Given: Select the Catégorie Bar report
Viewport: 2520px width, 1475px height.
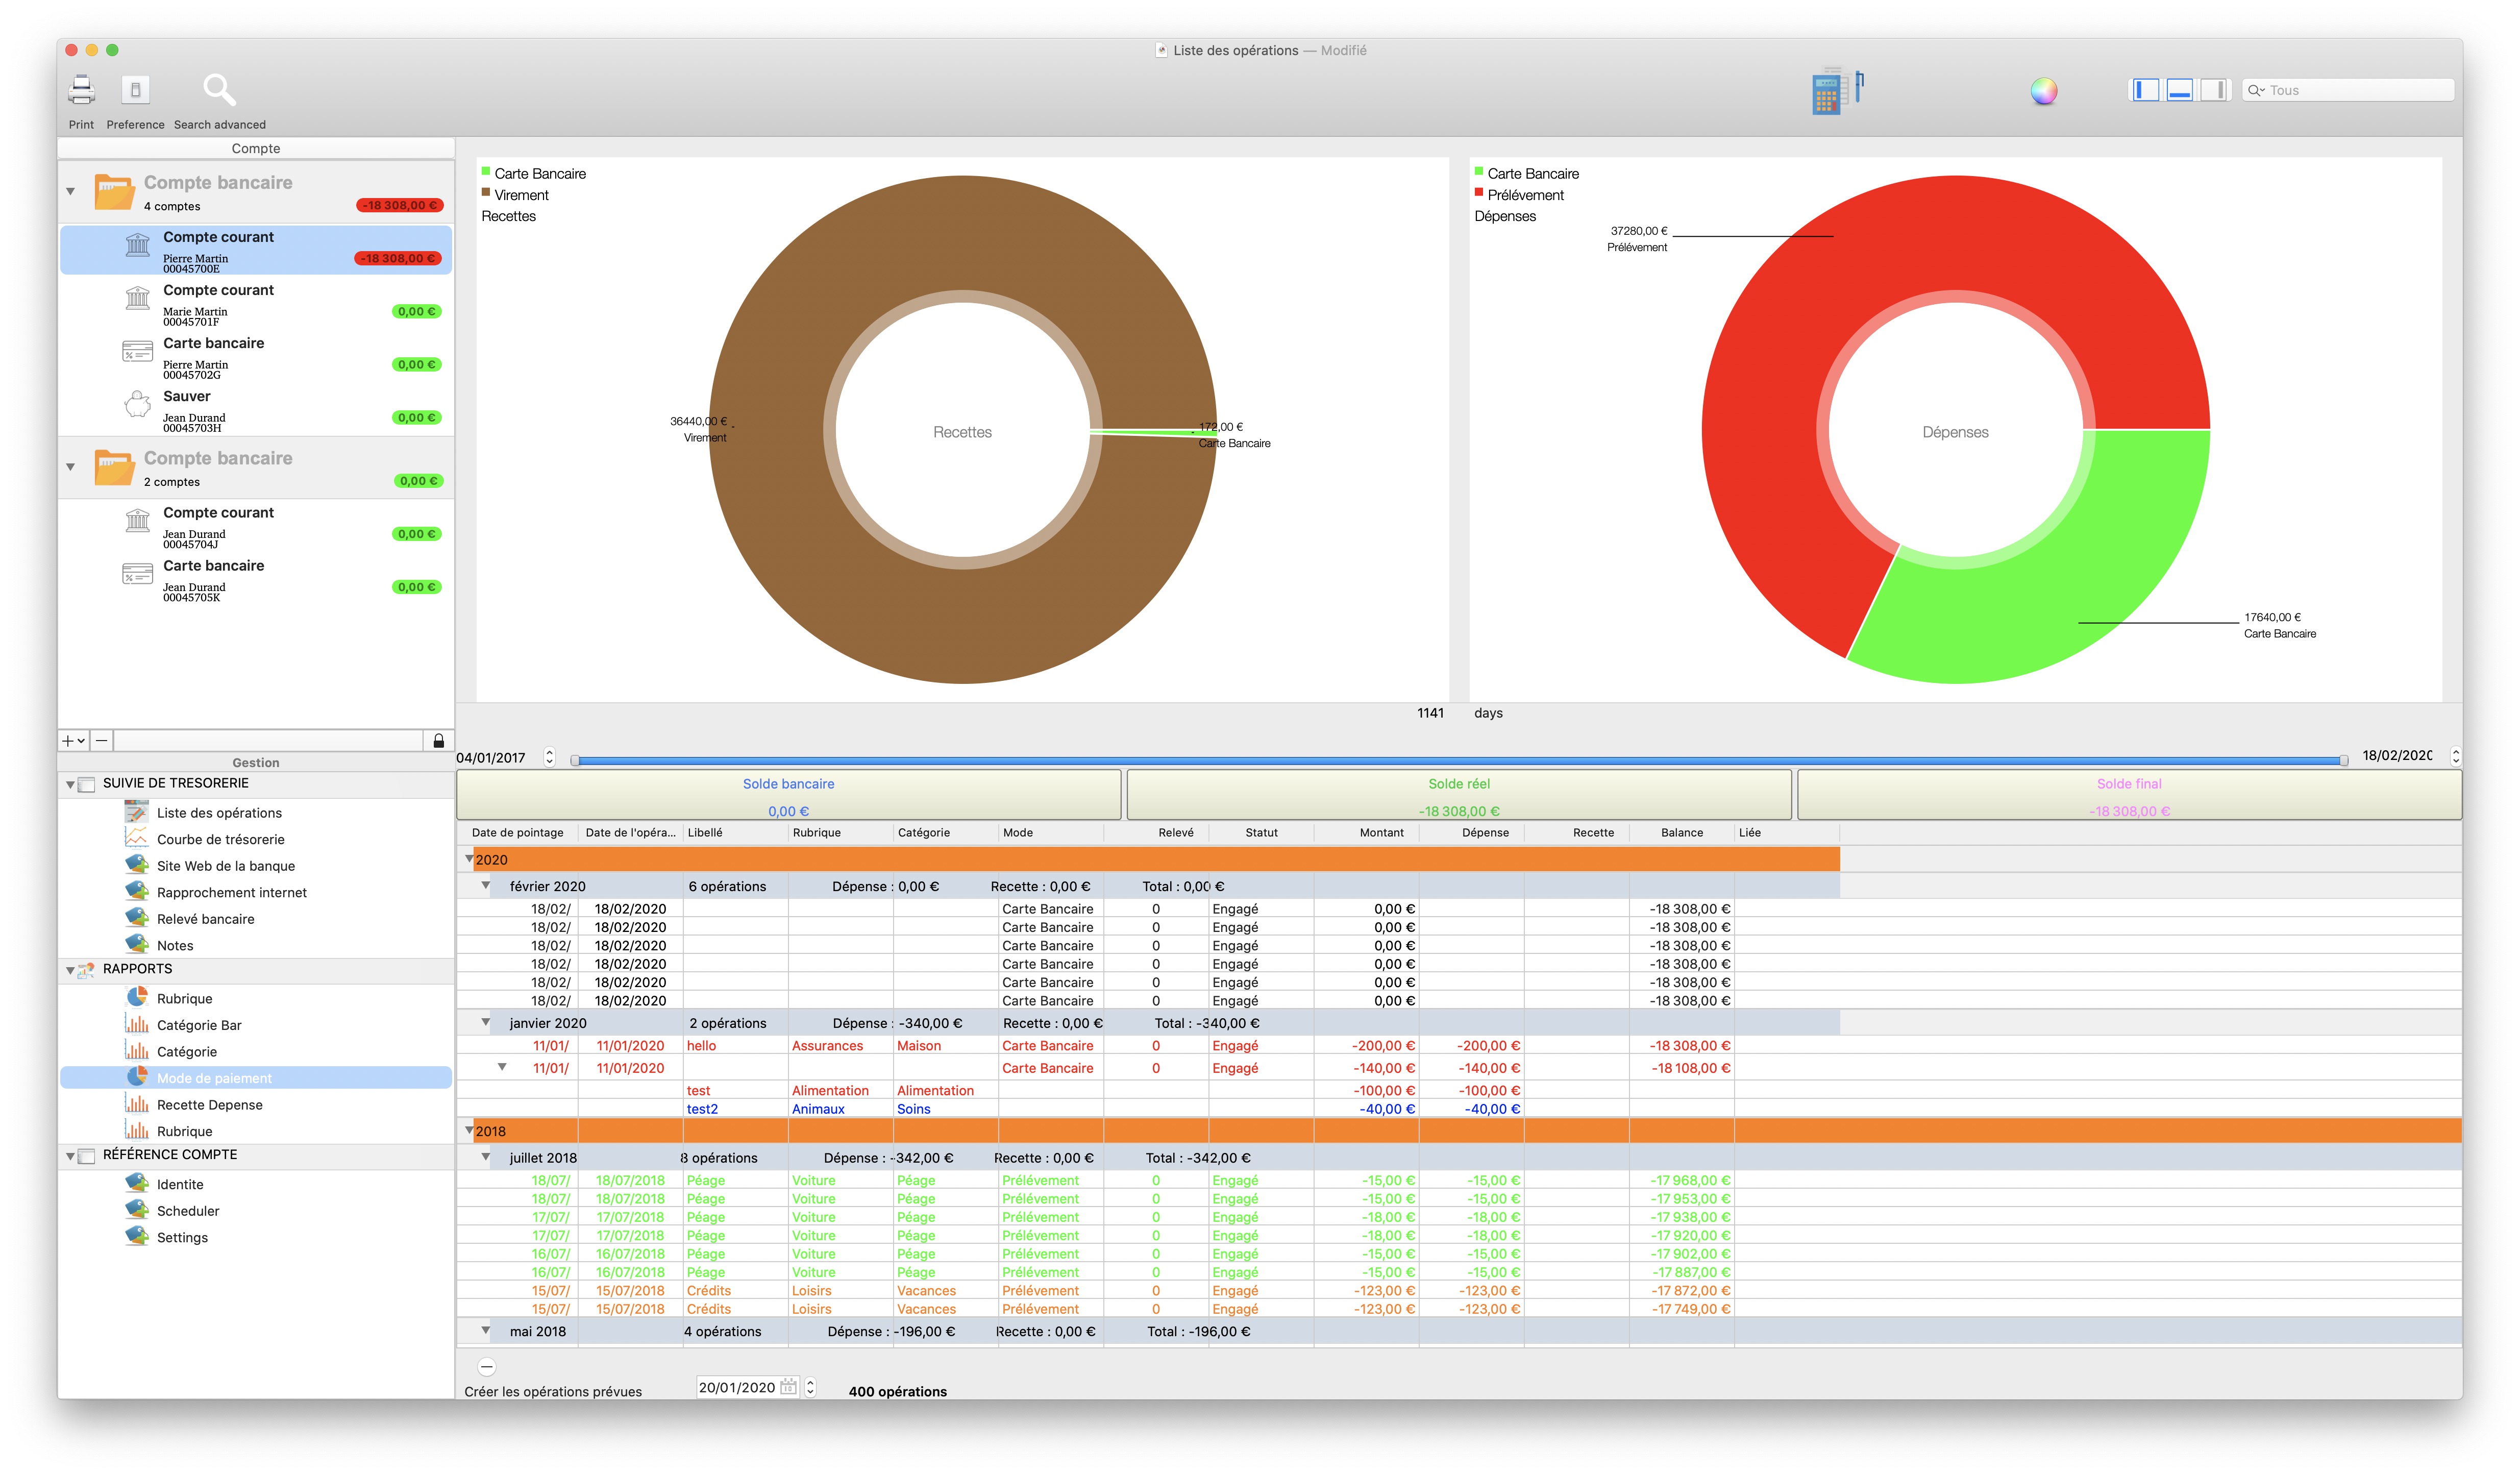Looking at the screenshot, I should tap(199, 1025).
